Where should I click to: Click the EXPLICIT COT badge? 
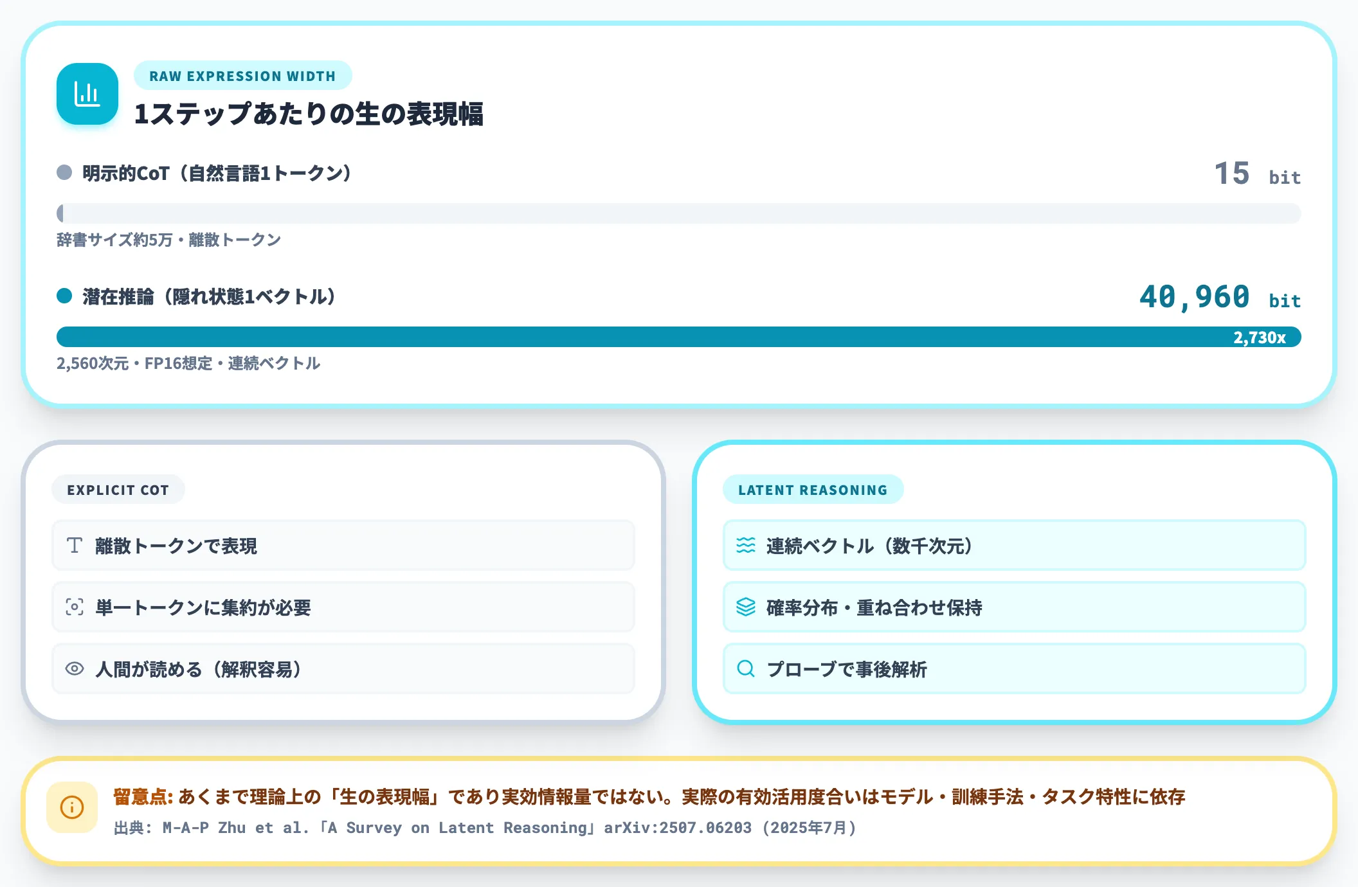tap(118, 490)
